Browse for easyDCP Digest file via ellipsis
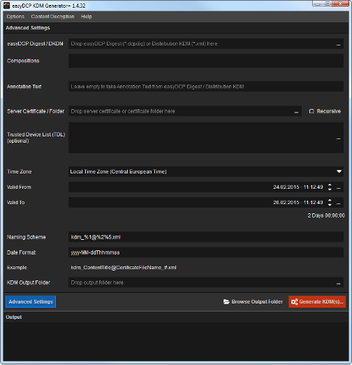Screen dimensions: 352x365 (x=338, y=44)
